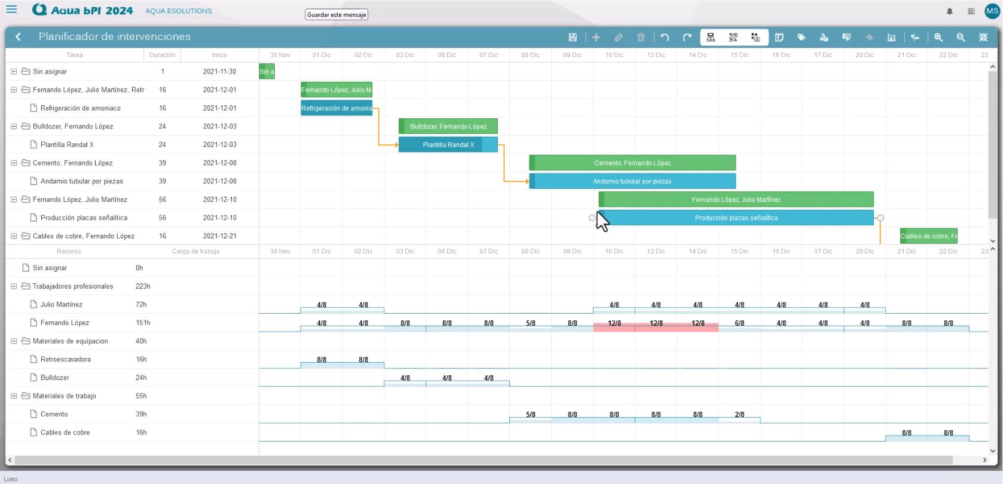Image resolution: width=1003 pixels, height=484 pixels.
Task: Click the Gantt vertical scrollbar thumb
Action: 993,145
